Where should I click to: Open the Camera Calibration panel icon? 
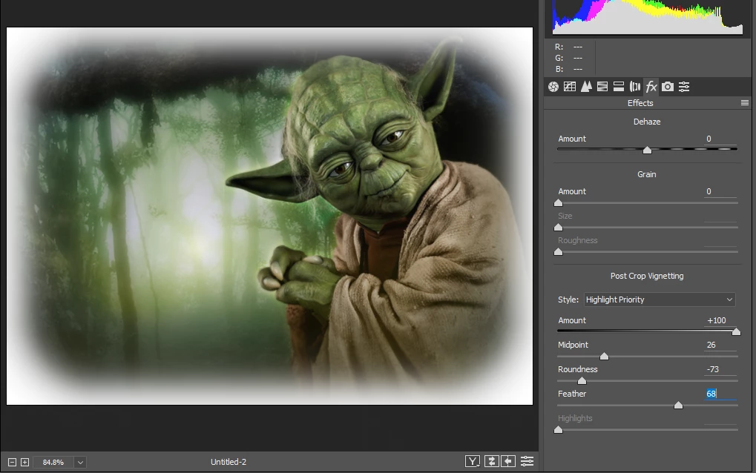click(668, 87)
